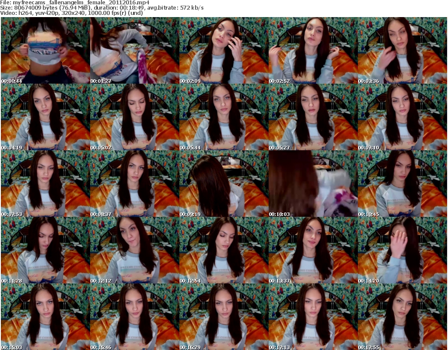Open the frame at 00:04:19
Viewport: 448px width, 350px height.
click(45, 117)
